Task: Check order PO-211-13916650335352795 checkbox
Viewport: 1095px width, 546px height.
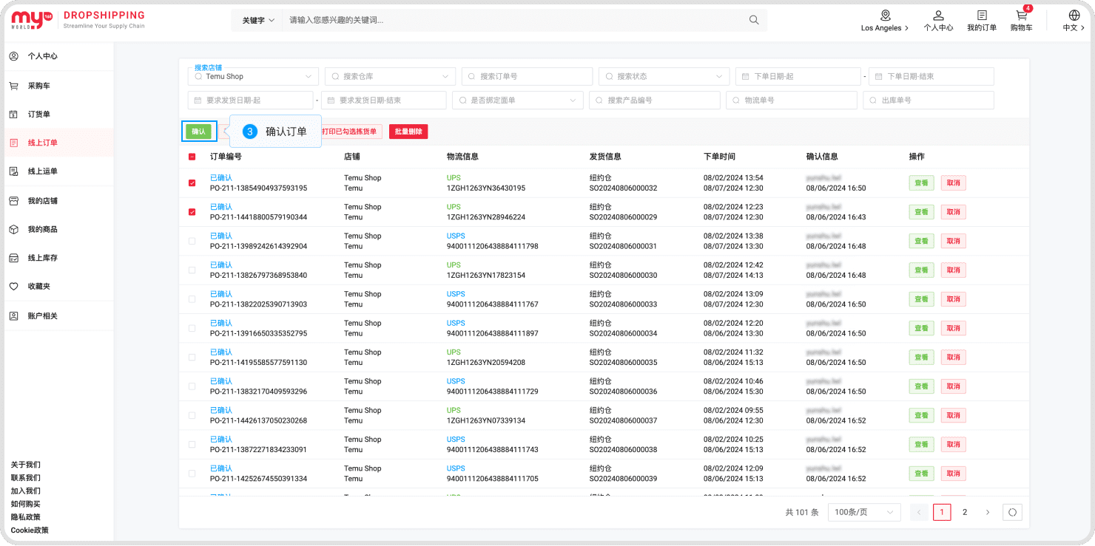Action: pyautogui.click(x=192, y=328)
